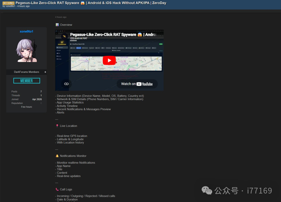Select Dashboard in the ZERODAYRAT sidebar

[62, 48]
